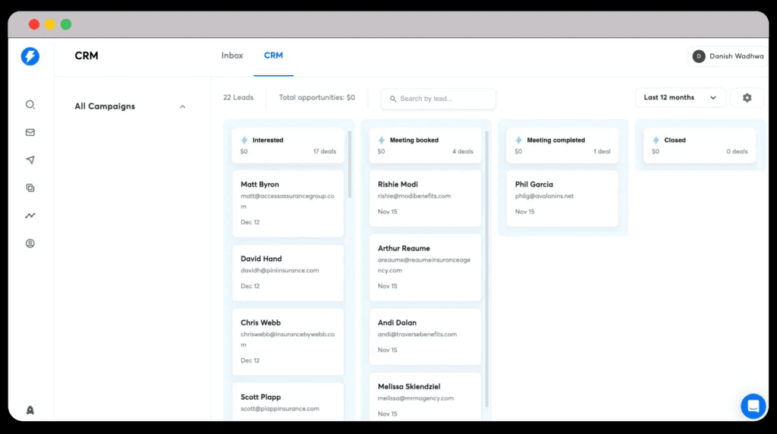Click the lightning icon beside Meeting completed
The height and width of the screenshot is (434, 777).
pyautogui.click(x=519, y=140)
